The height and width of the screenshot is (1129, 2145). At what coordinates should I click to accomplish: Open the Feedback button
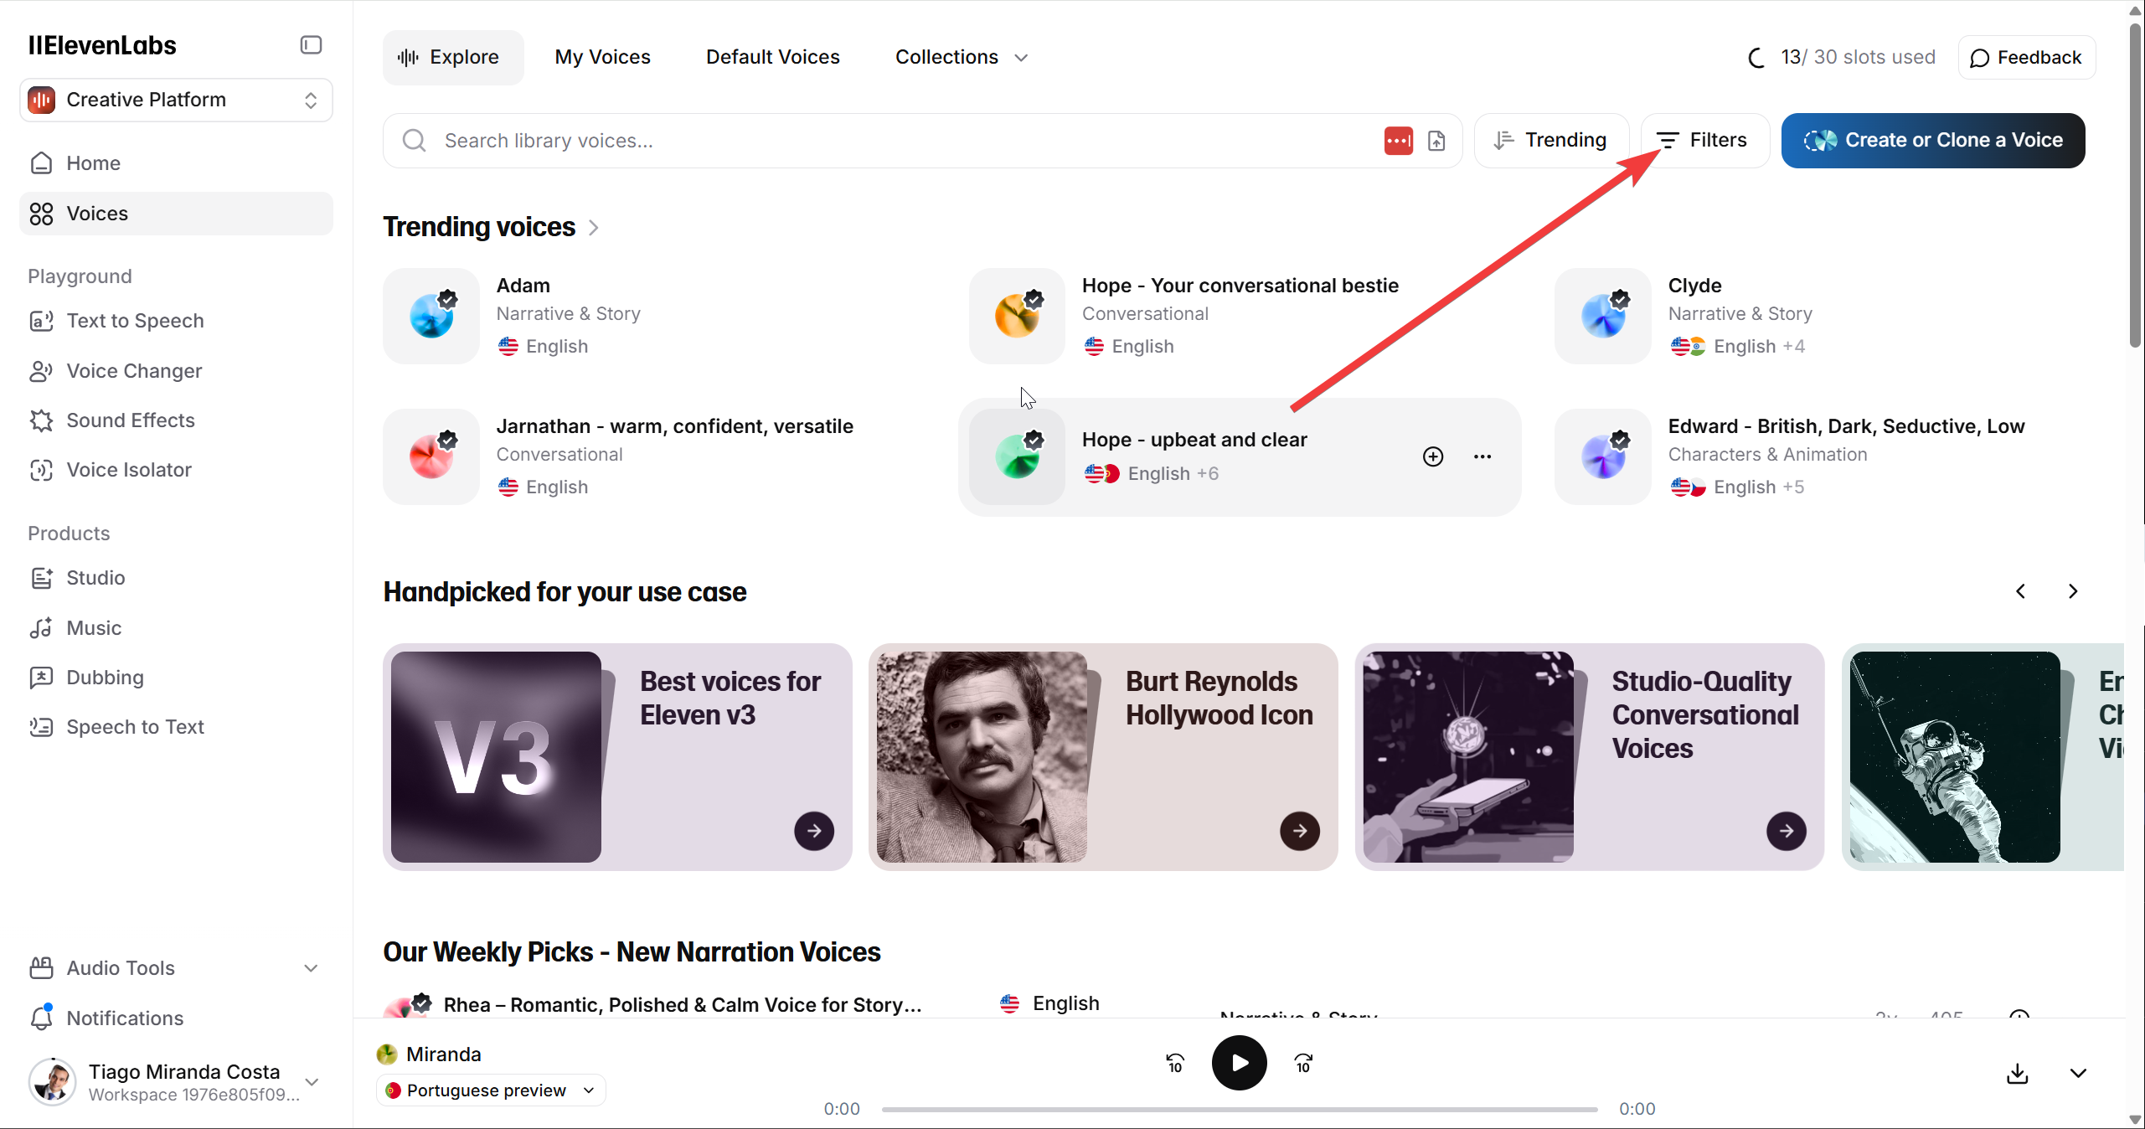click(2027, 57)
